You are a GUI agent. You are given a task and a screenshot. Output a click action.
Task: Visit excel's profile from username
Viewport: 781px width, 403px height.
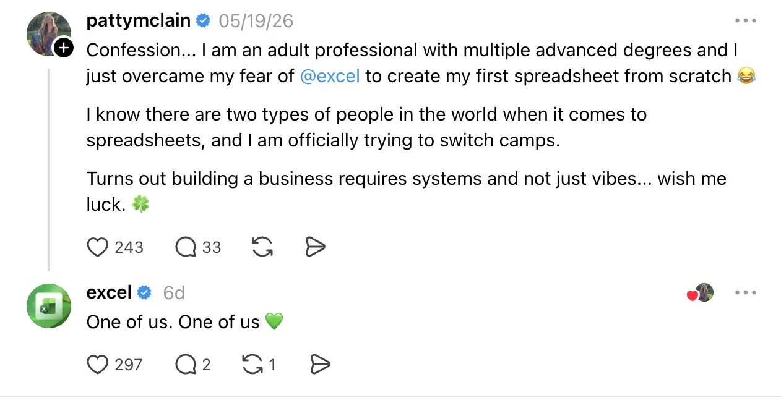109,292
